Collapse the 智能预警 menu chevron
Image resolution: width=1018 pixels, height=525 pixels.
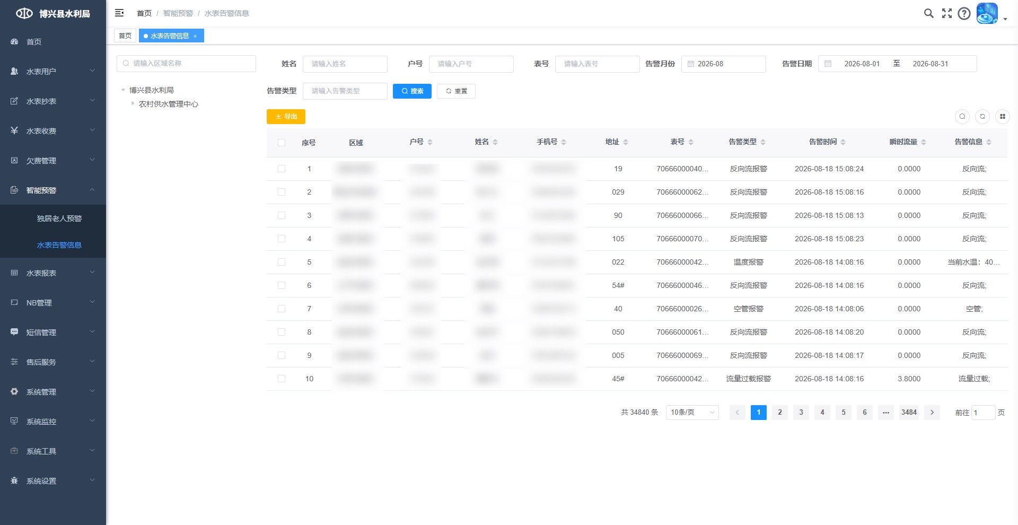click(92, 189)
